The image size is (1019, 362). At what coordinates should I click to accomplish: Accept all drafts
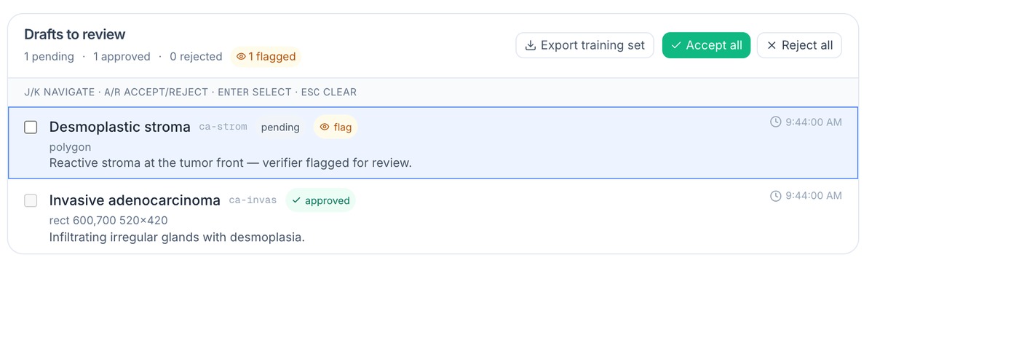tap(706, 45)
